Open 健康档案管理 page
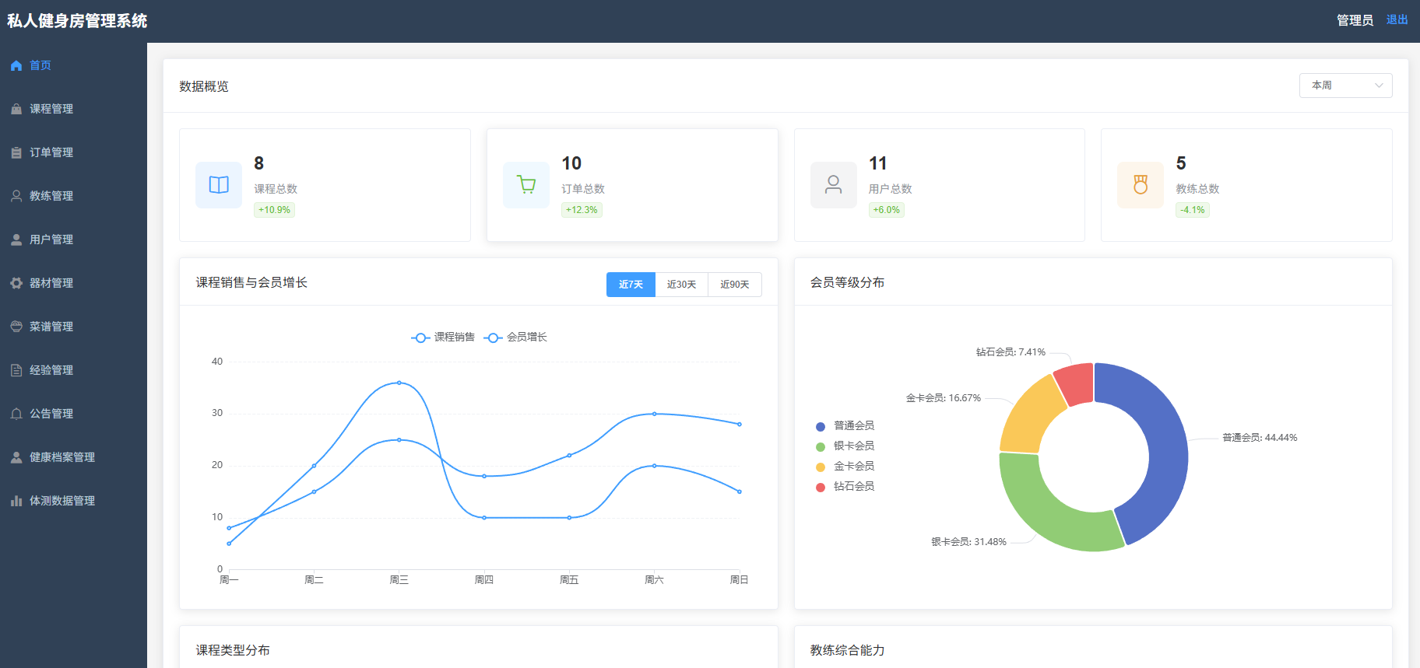1420x668 pixels. coord(73,457)
